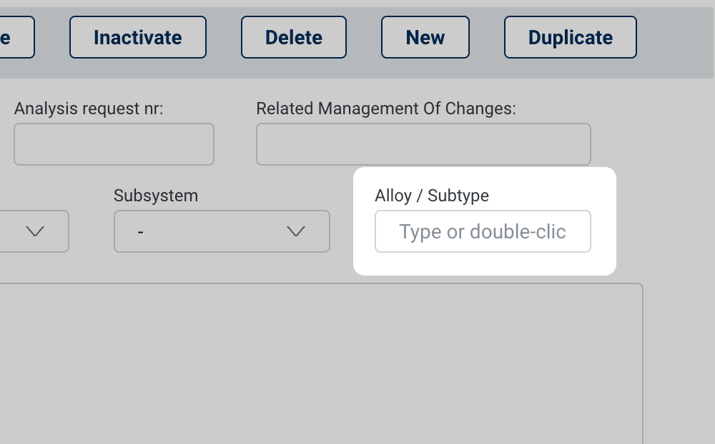Viewport: 715px width, 444px height.
Task: Focus the Analysis request nr field
Action: coord(114,144)
